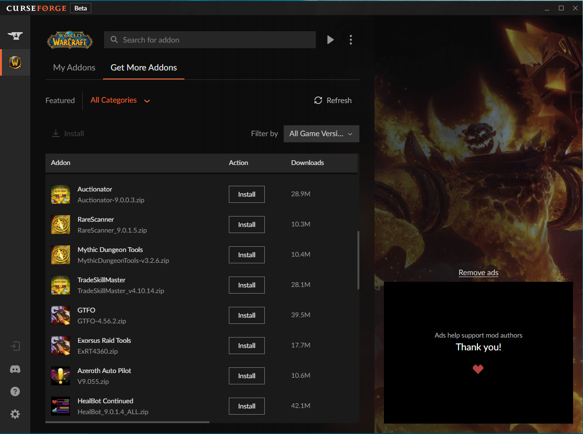583x434 pixels.
Task: Install the GTFO addon
Action: click(247, 315)
